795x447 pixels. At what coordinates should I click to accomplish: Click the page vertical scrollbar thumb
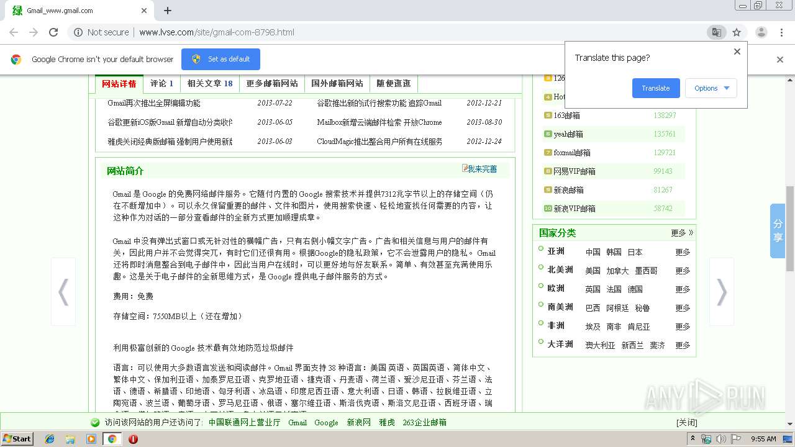pos(790,228)
